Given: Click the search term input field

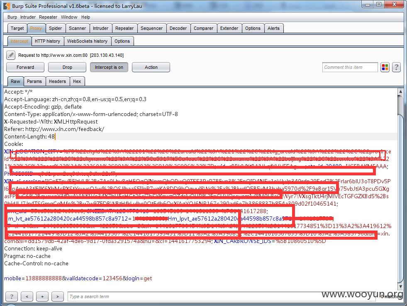Looking at the screenshot, I should tap(222, 296).
